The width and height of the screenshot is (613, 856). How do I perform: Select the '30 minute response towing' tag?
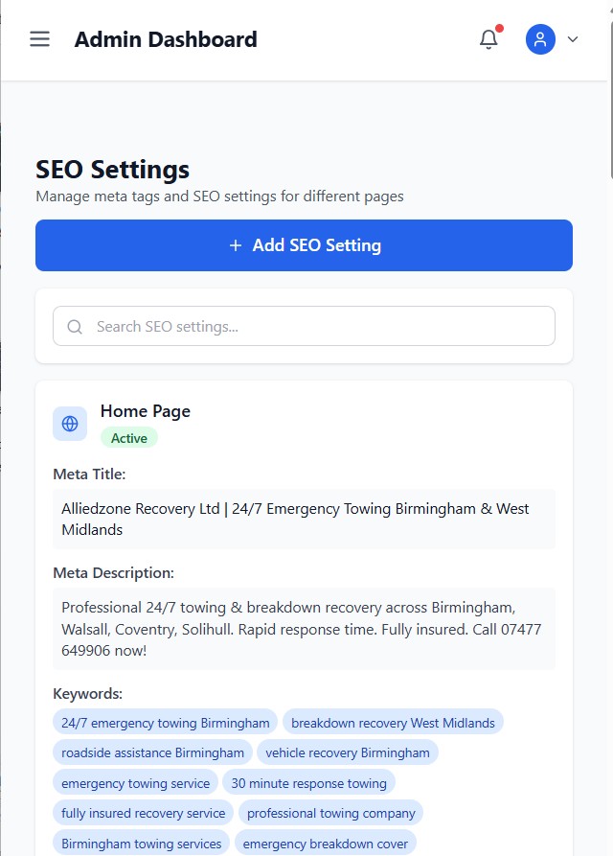pos(308,783)
